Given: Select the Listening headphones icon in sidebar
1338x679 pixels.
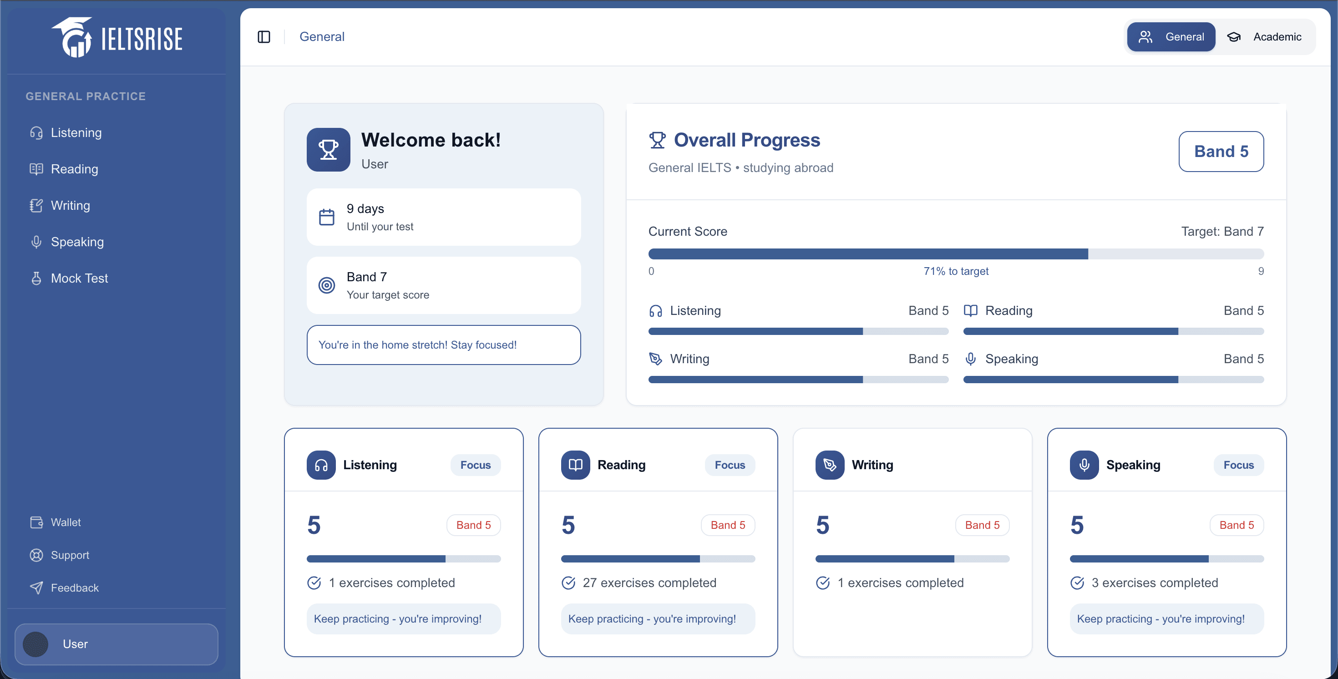Looking at the screenshot, I should point(36,133).
